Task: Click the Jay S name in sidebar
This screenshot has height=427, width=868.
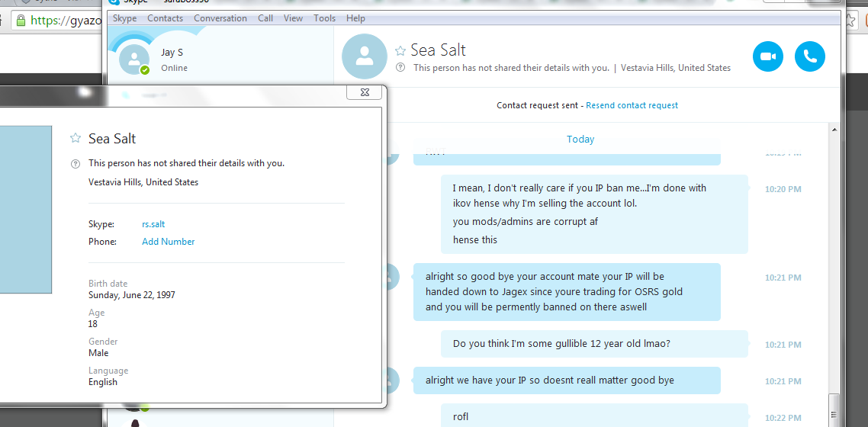Action: (172, 53)
